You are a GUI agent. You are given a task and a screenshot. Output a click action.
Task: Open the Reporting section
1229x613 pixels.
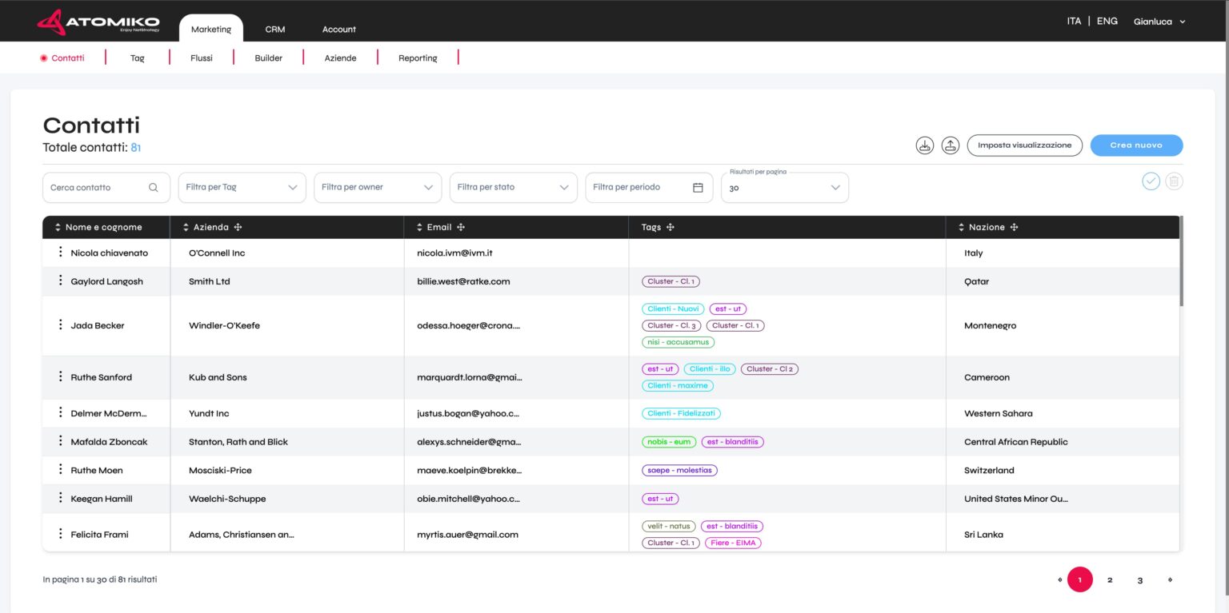pyautogui.click(x=418, y=58)
